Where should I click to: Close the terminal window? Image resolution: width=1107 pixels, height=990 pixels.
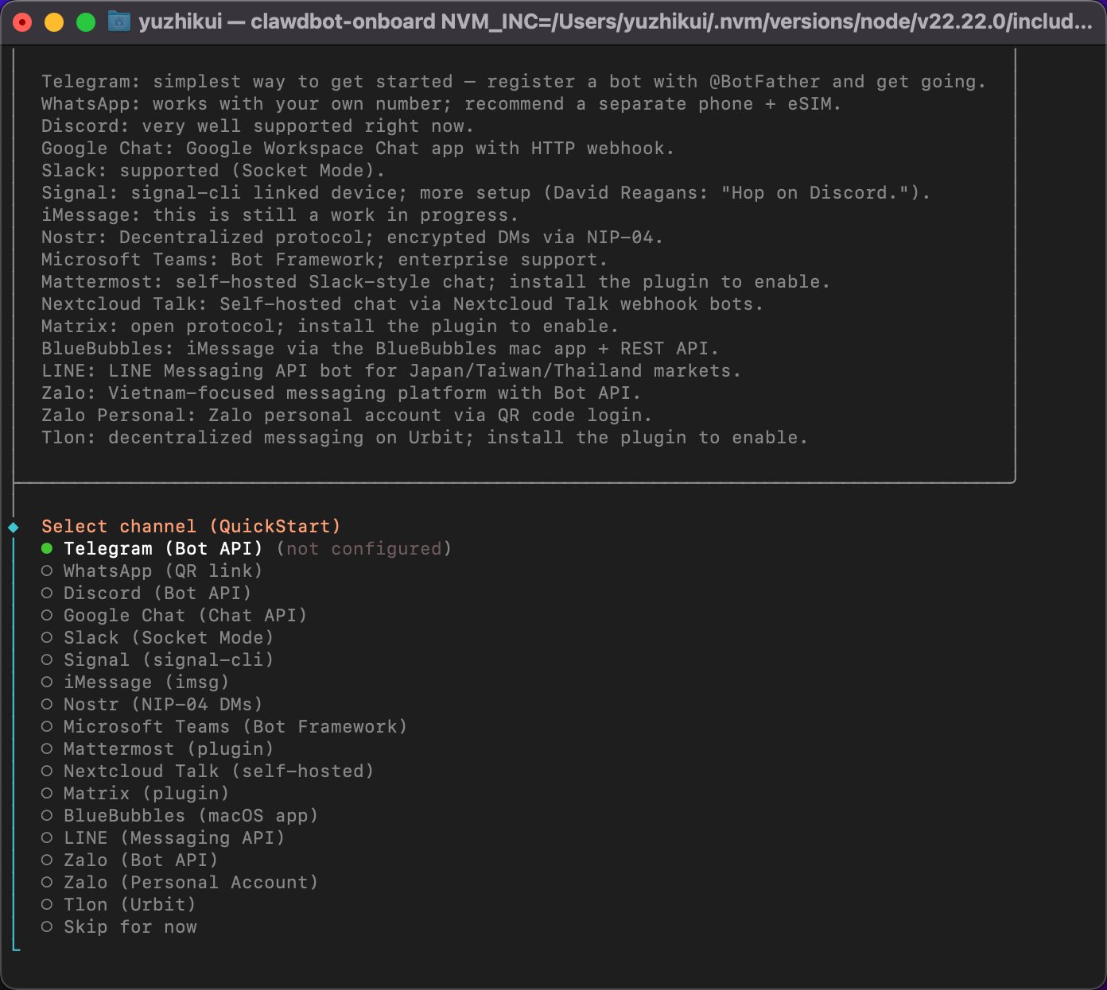point(22,22)
